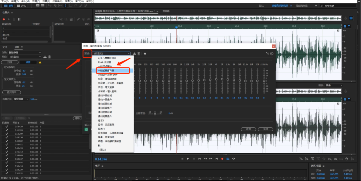Open the 缩放 镜像 dropdown
361x181 pixels.
pos(334,85)
